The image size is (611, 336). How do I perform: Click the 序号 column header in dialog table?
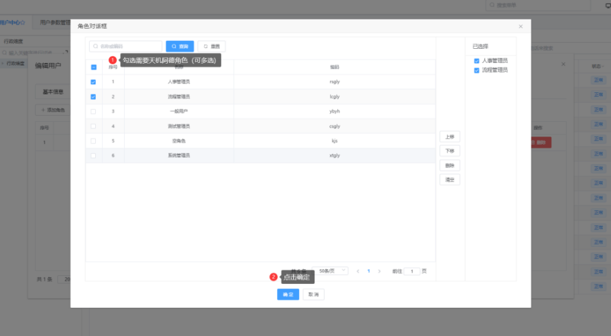113,67
